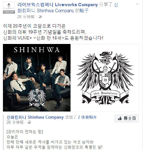Click the 赞主页 like page button
Image resolution: width=143 pixels, height=150 pixels.
click(127, 118)
